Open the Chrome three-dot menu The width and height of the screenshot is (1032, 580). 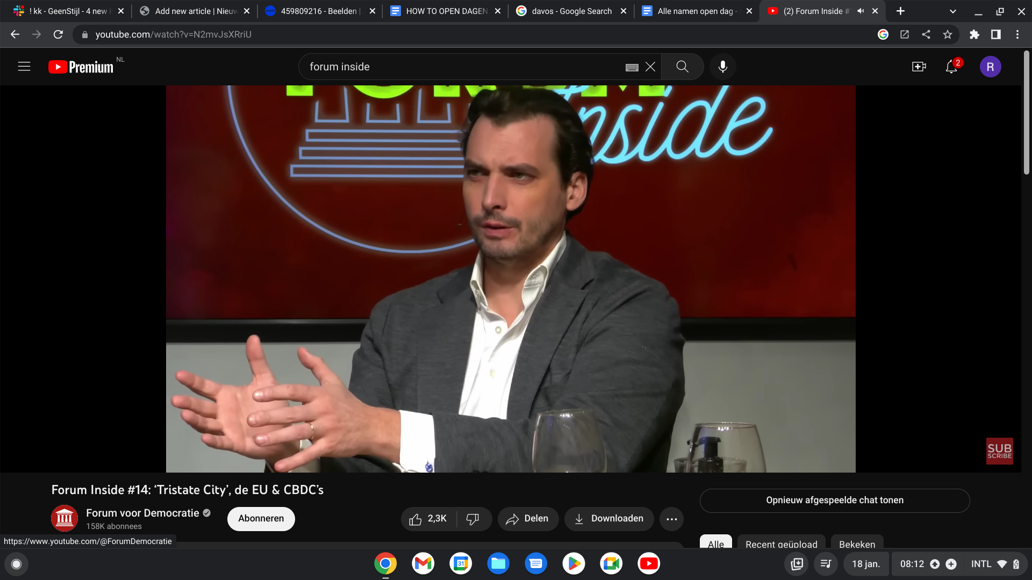click(x=1017, y=34)
